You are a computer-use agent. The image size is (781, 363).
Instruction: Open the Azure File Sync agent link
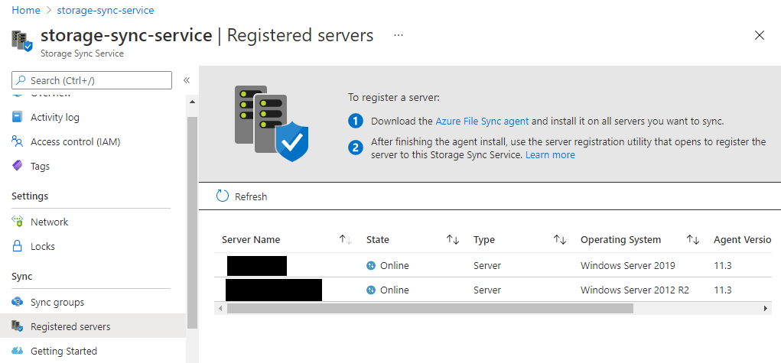(x=482, y=122)
